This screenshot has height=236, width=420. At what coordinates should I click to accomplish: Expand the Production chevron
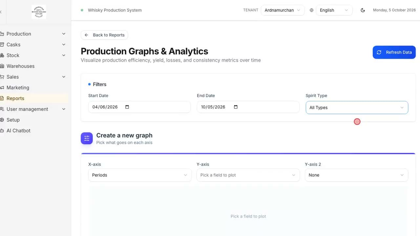point(64,34)
